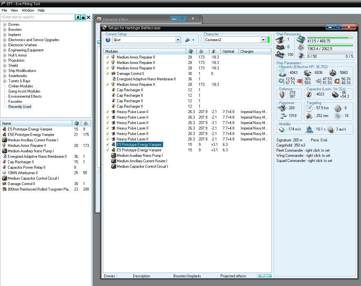Viewport: 361px width, 286px height.
Task: Click the green character status indicator
Action: (268, 40)
